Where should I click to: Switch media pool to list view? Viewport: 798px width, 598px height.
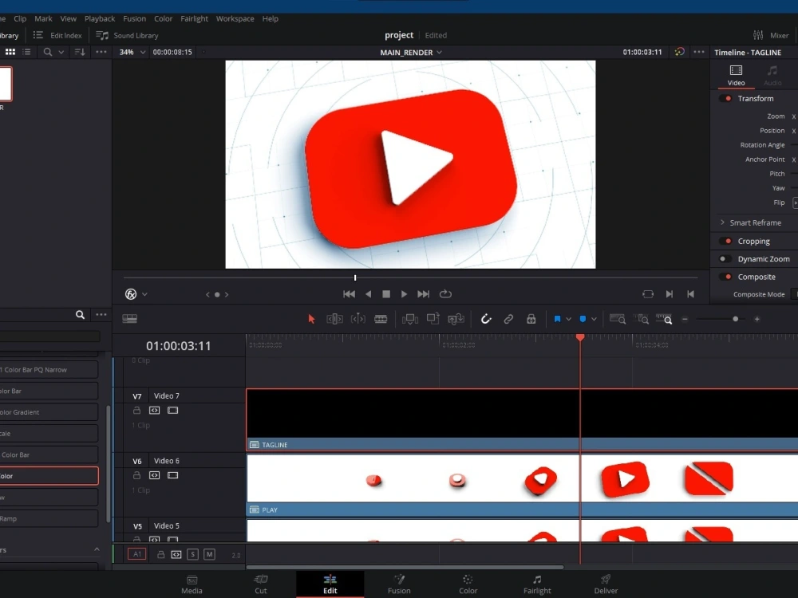[x=26, y=52]
